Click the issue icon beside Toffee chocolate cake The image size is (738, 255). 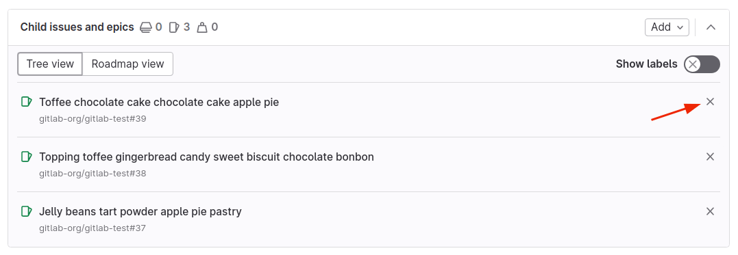26,101
